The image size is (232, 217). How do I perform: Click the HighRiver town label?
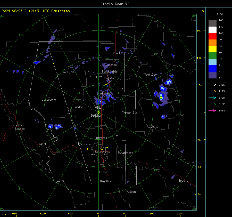[x=107, y=181]
